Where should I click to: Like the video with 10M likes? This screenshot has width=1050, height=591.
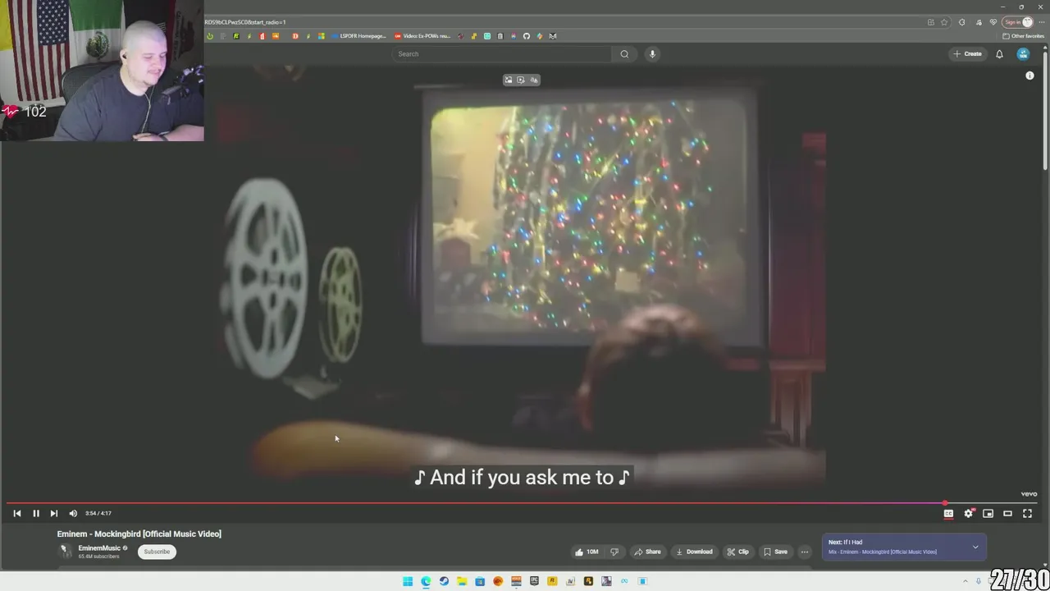(587, 552)
